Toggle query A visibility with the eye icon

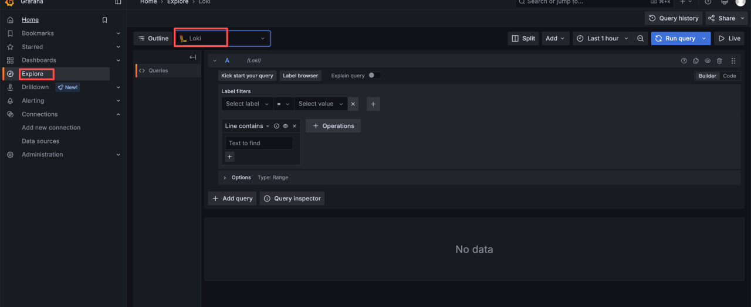[708, 61]
